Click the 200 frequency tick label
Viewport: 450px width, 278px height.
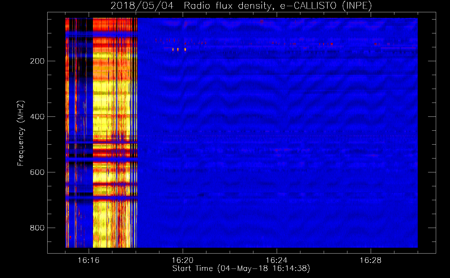(x=37, y=61)
